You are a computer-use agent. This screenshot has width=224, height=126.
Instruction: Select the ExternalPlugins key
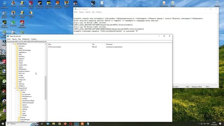point(25,120)
